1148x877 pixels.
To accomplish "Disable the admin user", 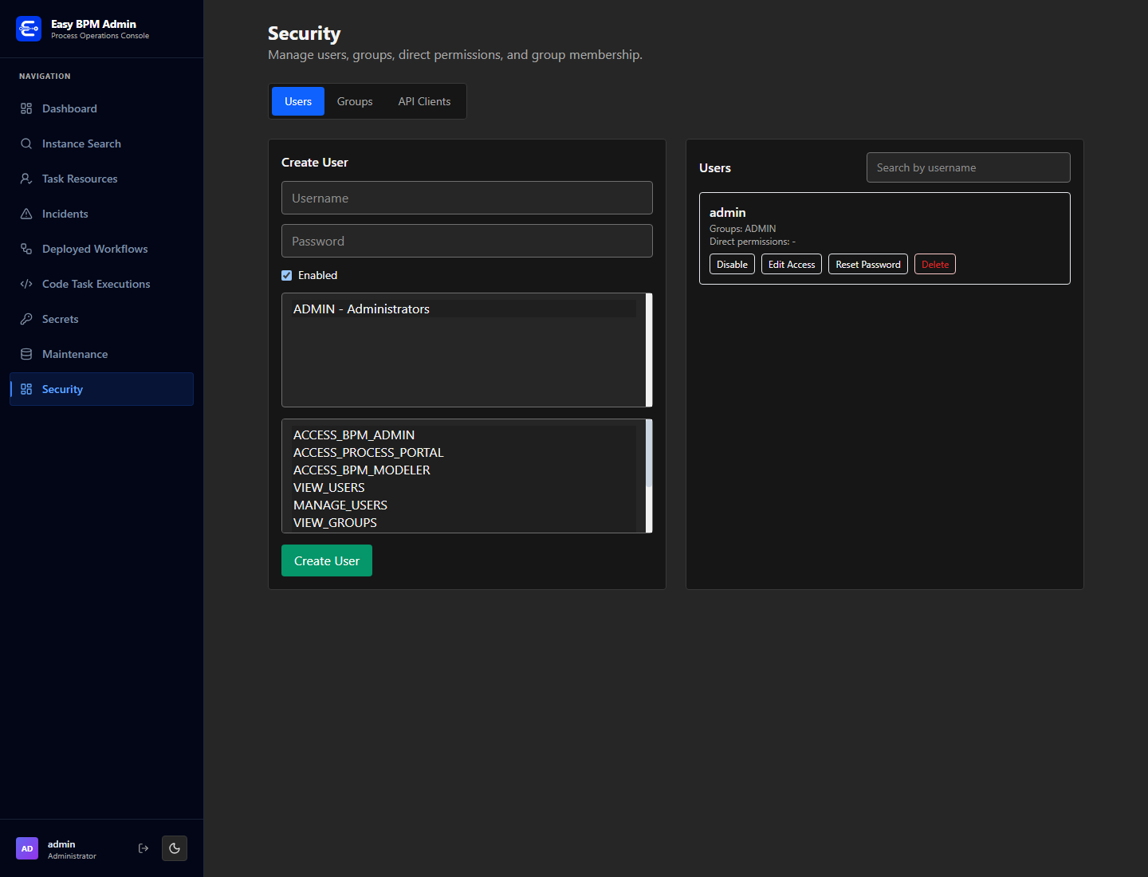I will (x=732, y=264).
